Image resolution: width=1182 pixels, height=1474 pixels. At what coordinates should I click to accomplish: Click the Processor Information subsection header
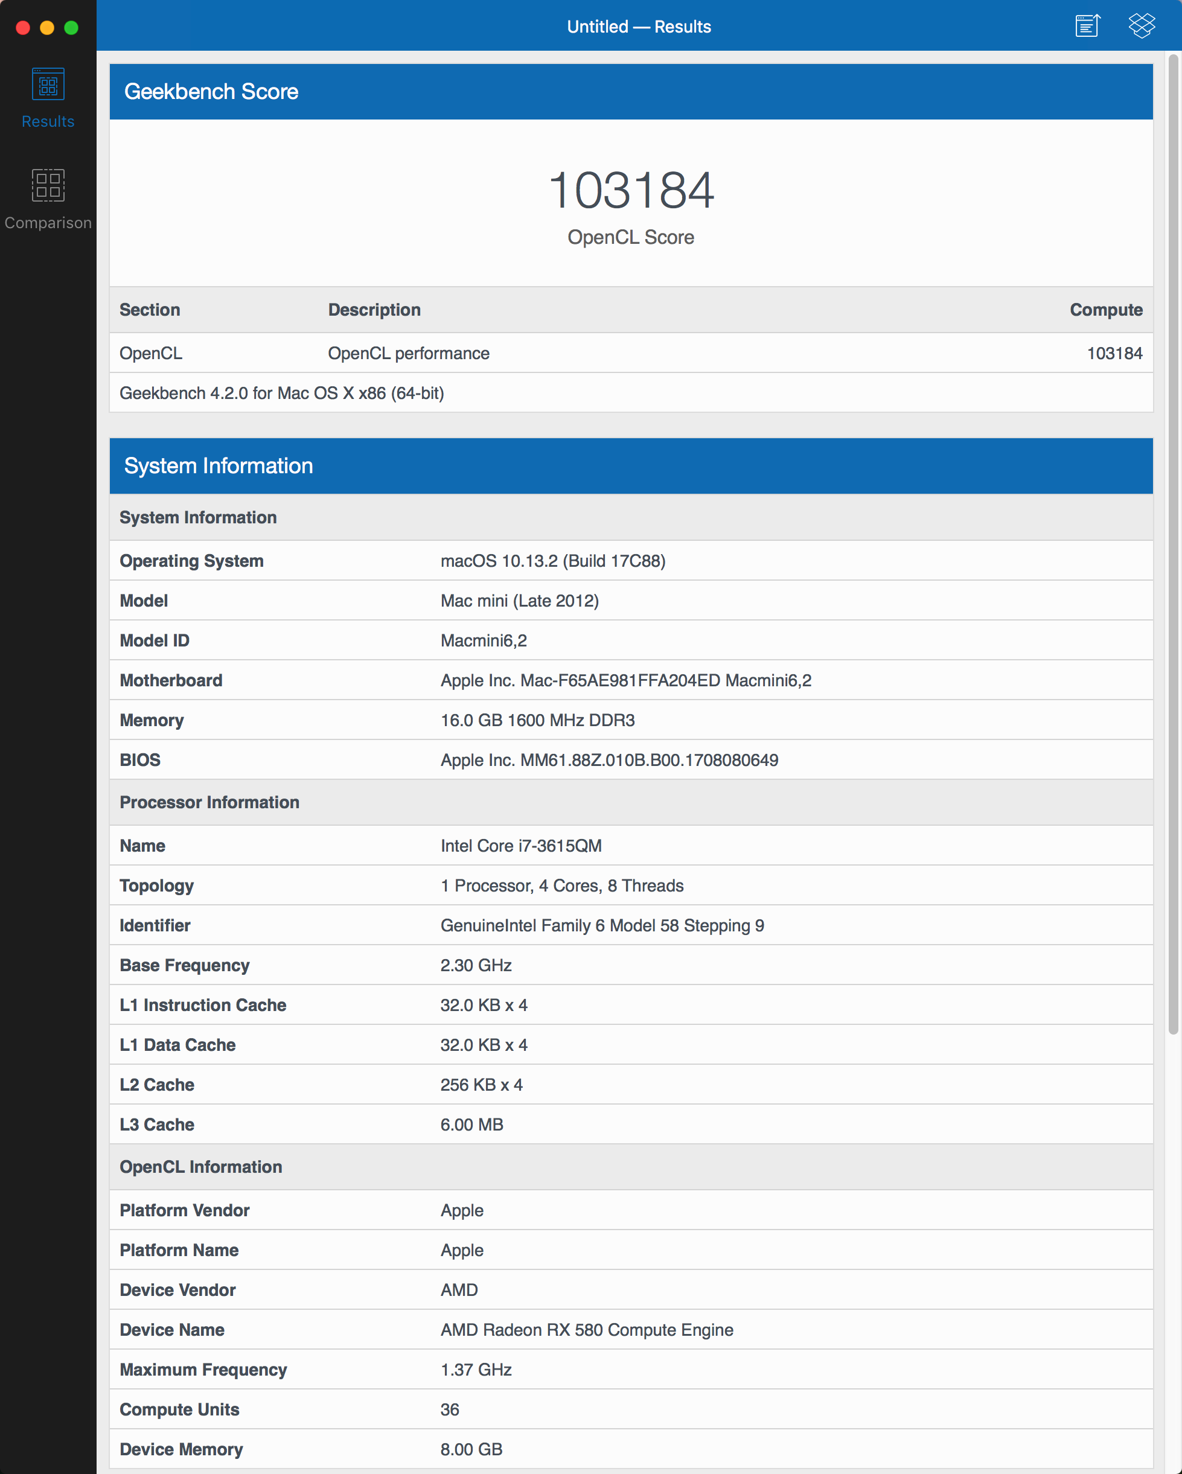click(209, 803)
